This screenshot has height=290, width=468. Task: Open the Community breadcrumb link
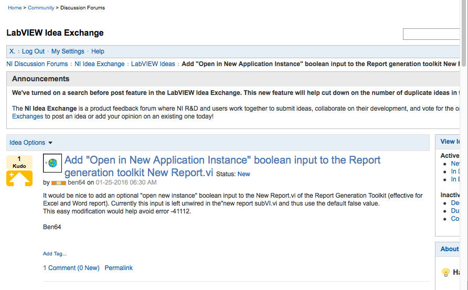coord(41,8)
